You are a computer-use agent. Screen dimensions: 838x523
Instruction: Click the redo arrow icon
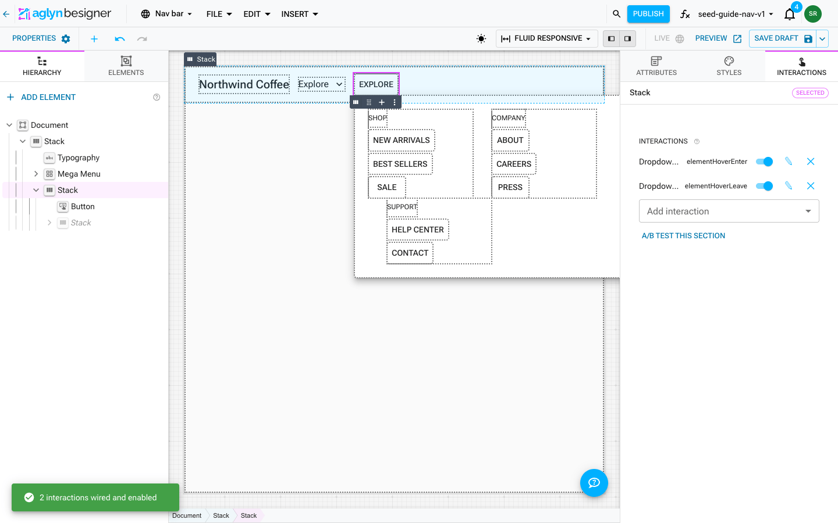tap(142, 39)
